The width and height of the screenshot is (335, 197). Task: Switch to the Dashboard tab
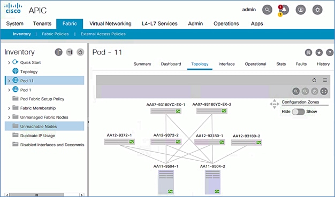click(171, 64)
